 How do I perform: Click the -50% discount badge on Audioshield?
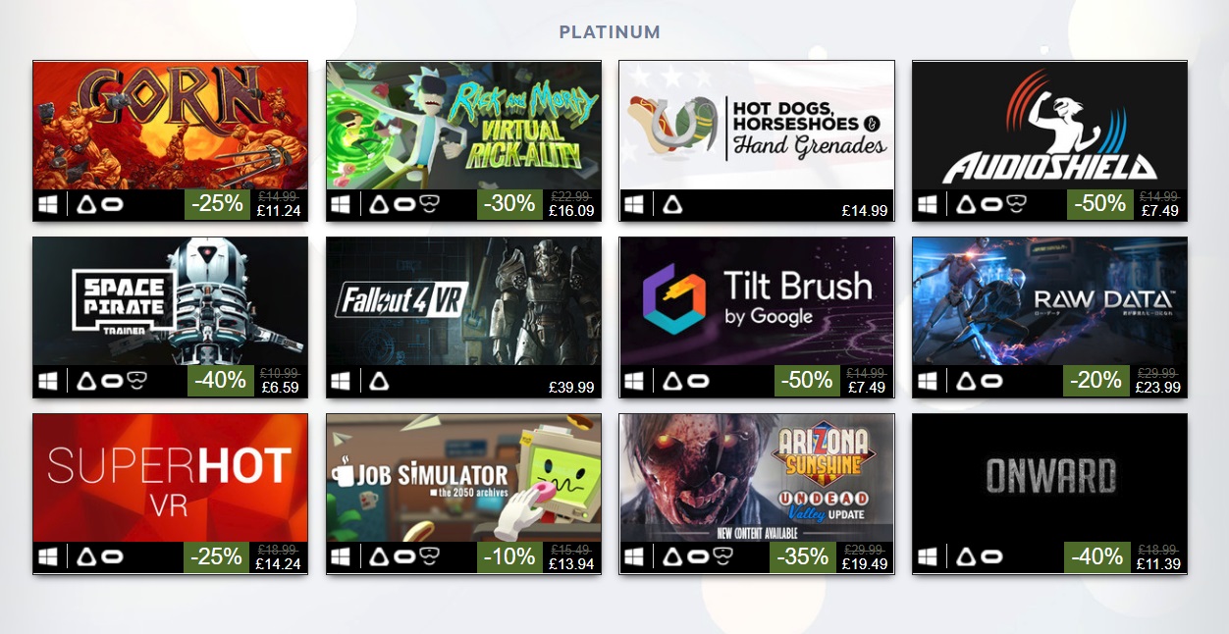(1097, 204)
